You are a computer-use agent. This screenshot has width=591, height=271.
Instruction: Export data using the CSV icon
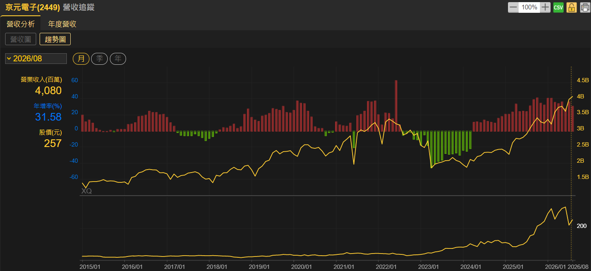click(x=558, y=7)
